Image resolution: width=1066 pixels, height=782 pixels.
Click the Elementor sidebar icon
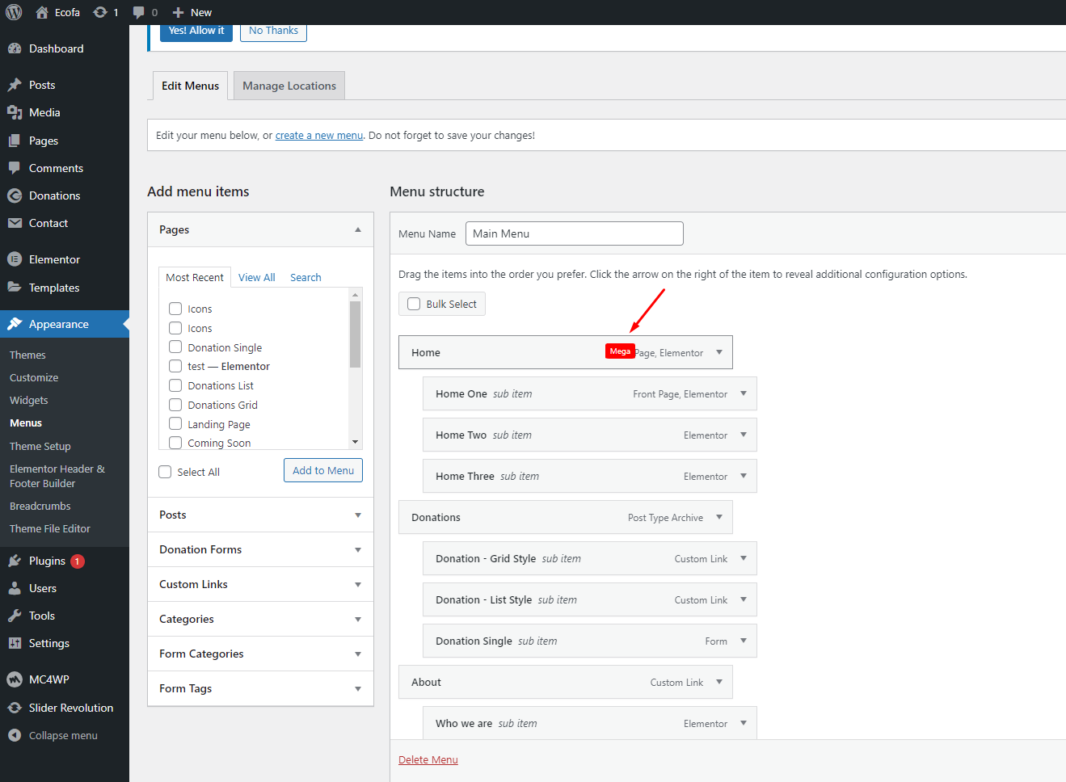15,259
